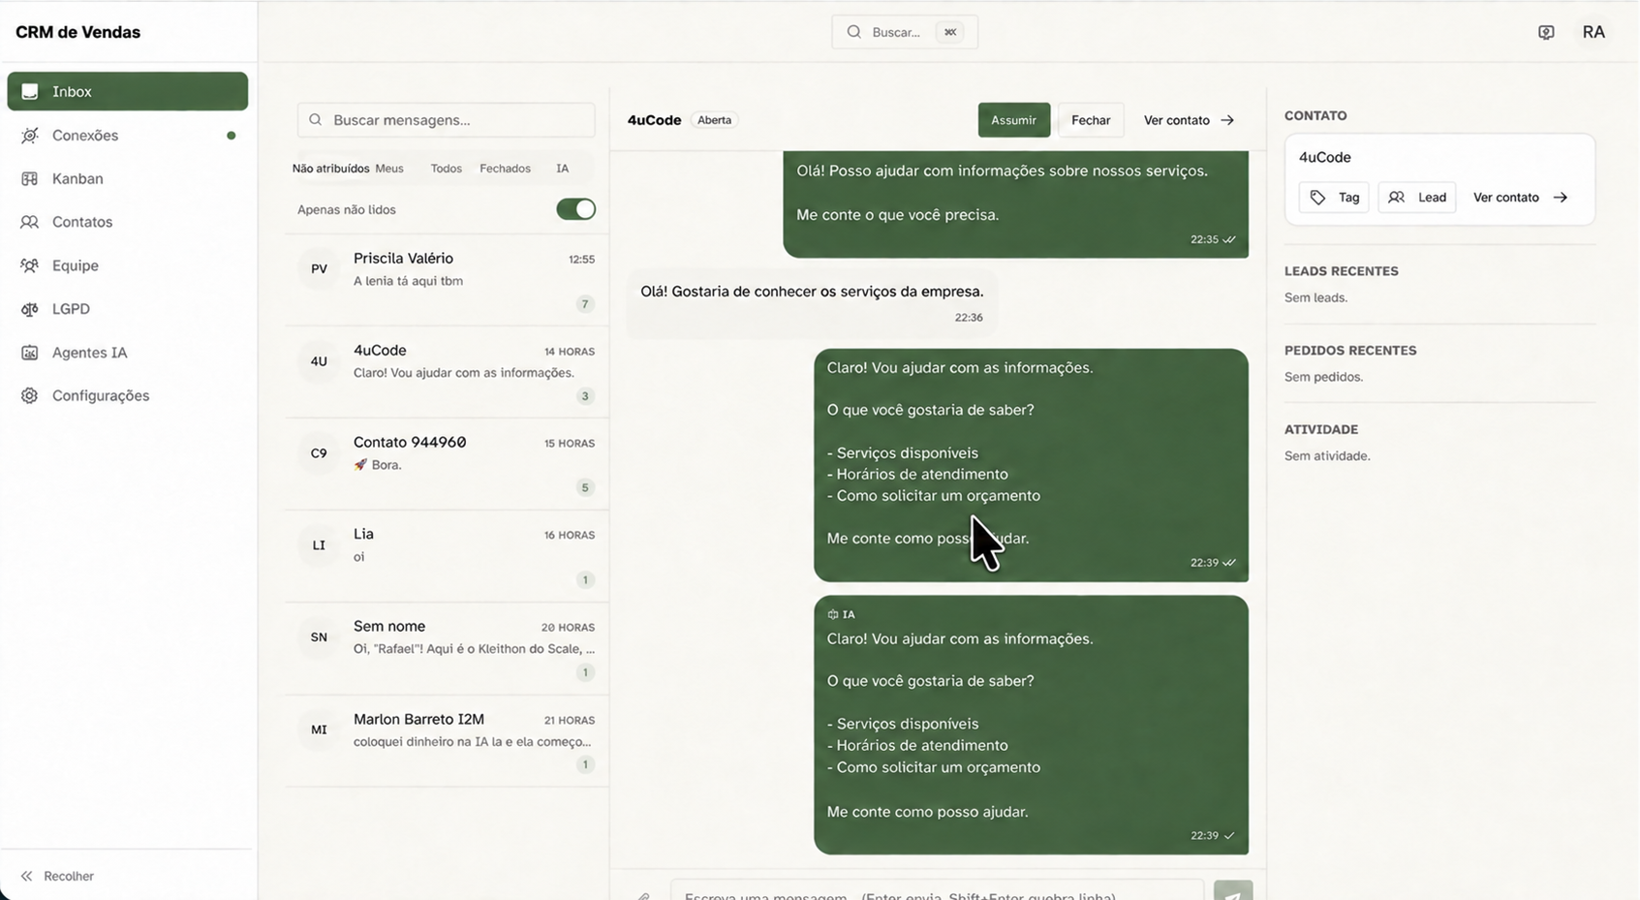The height and width of the screenshot is (900, 1640).
Task: Switch to the Meus tab
Action: click(389, 169)
